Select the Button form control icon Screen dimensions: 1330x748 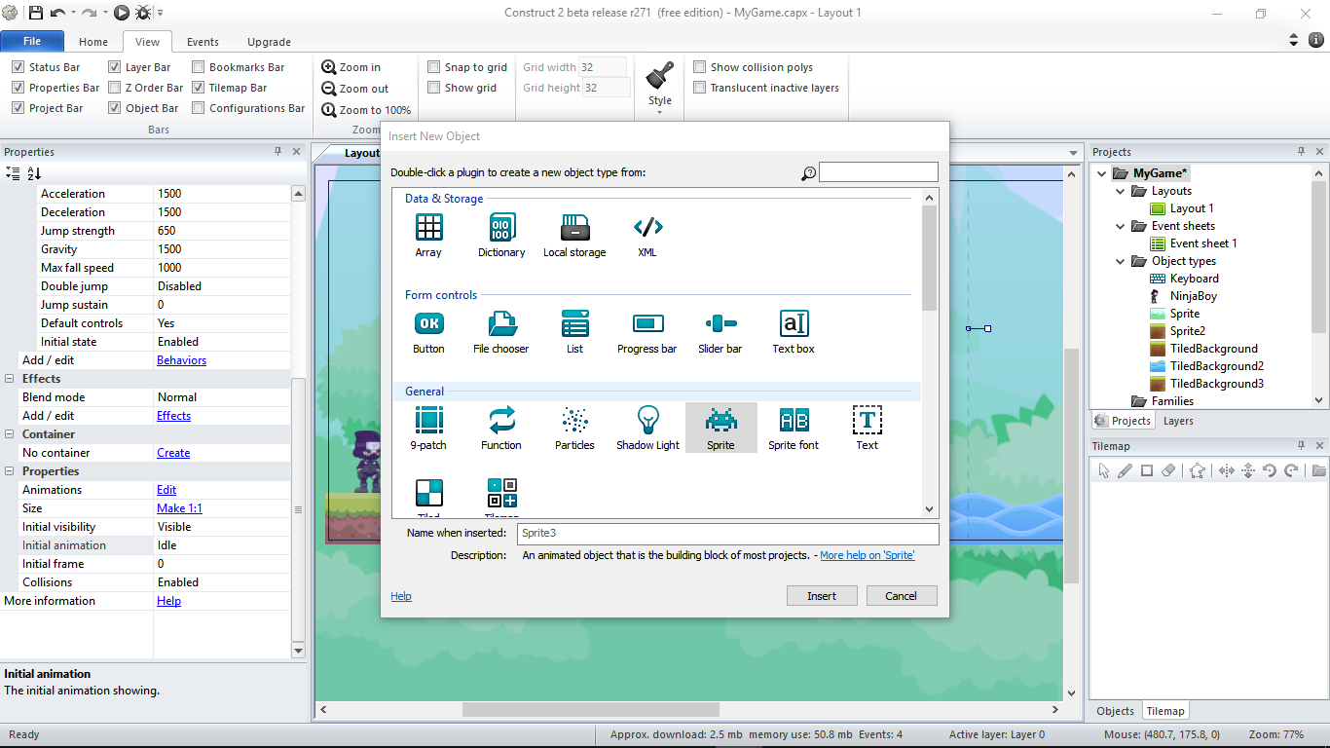tap(428, 323)
